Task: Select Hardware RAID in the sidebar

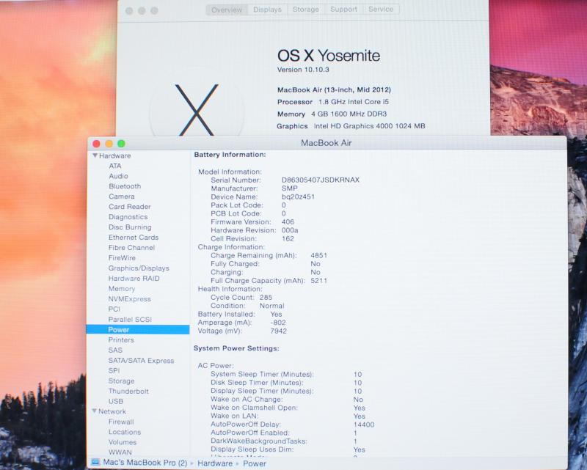Action: [134, 279]
